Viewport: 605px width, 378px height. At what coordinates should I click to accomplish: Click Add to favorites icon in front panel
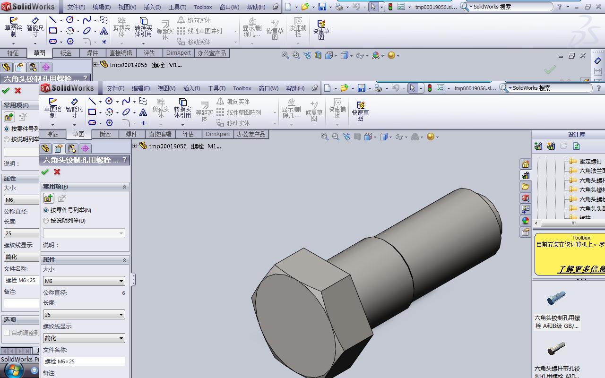pyautogui.click(x=48, y=198)
